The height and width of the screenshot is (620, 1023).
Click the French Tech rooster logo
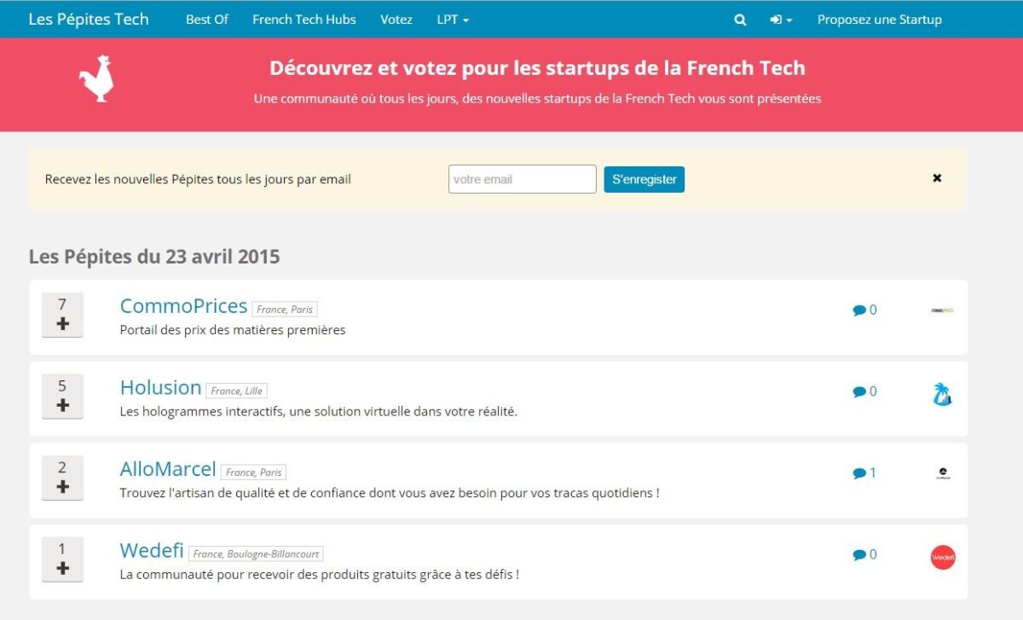(x=96, y=79)
